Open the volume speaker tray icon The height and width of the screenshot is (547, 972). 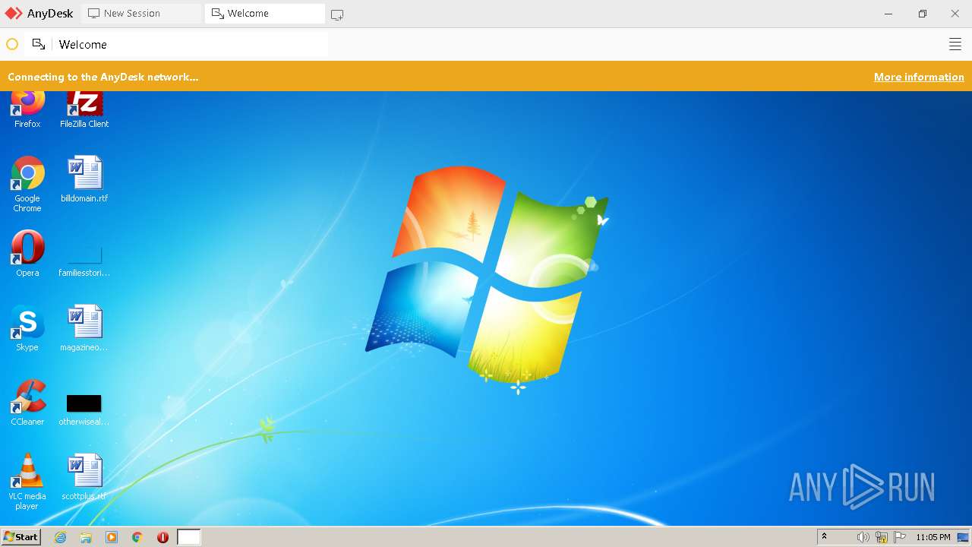point(863,537)
